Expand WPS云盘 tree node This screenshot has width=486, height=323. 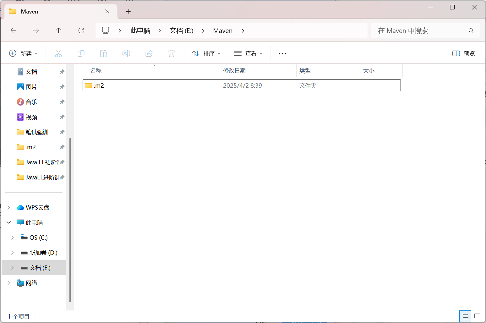pos(9,207)
